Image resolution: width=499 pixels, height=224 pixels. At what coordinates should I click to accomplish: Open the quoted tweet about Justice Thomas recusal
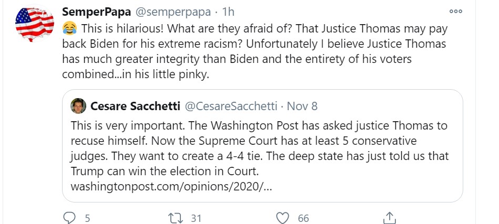[262, 148]
